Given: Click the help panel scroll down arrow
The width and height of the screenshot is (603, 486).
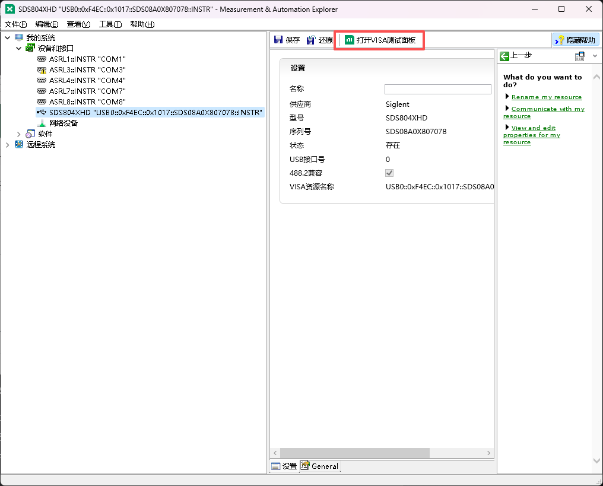Looking at the screenshot, I should coord(596,460).
